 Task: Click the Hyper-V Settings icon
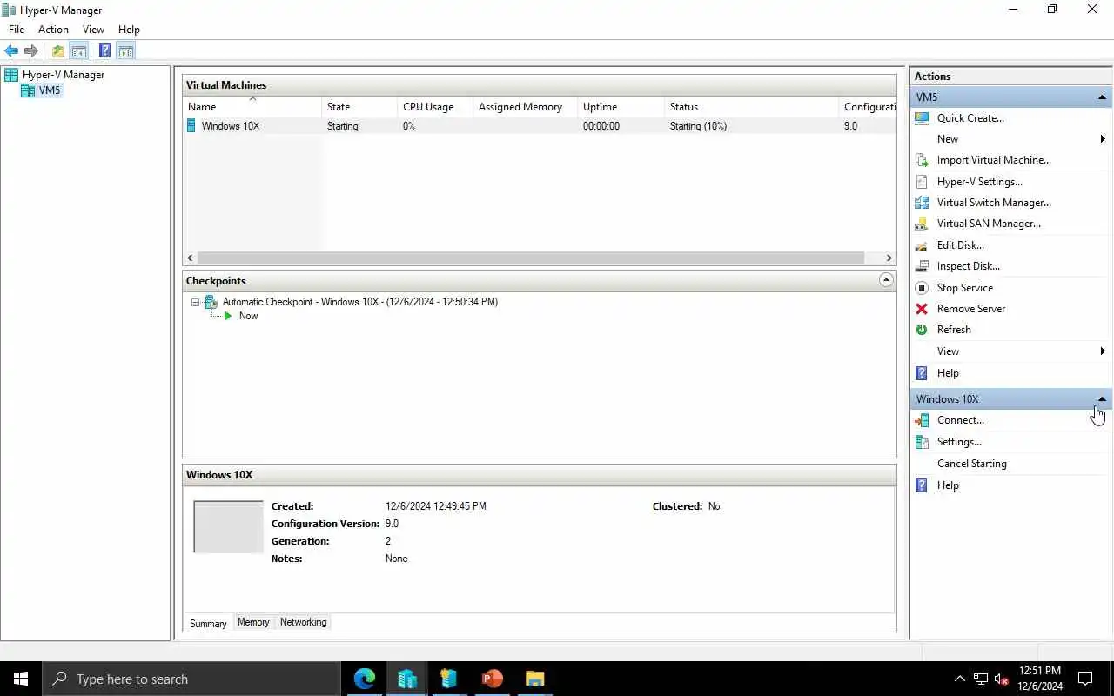pyautogui.click(x=922, y=182)
